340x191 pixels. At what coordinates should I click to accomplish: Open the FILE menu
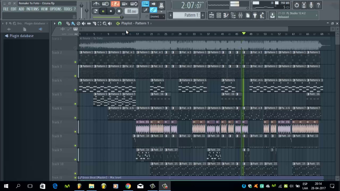(x=6, y=9)
